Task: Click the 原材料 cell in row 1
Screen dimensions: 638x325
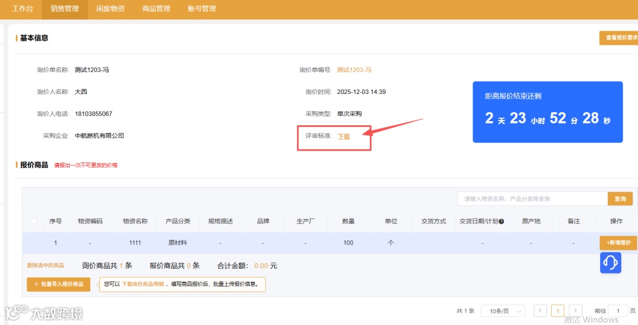Action: point(178,242)
